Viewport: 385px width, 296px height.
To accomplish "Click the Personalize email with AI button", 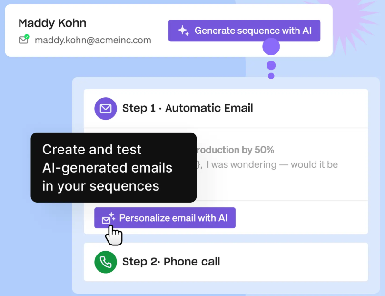I will pyautogui.click(x=165, y=218).
